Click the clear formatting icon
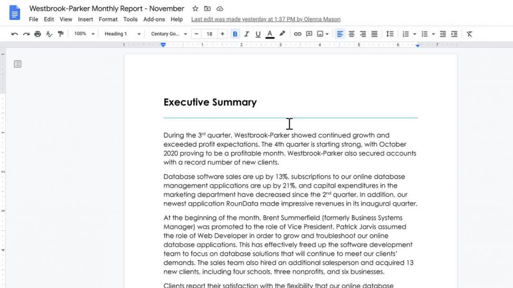The height and width of the screenshot is (288, 513). point(469,34)
